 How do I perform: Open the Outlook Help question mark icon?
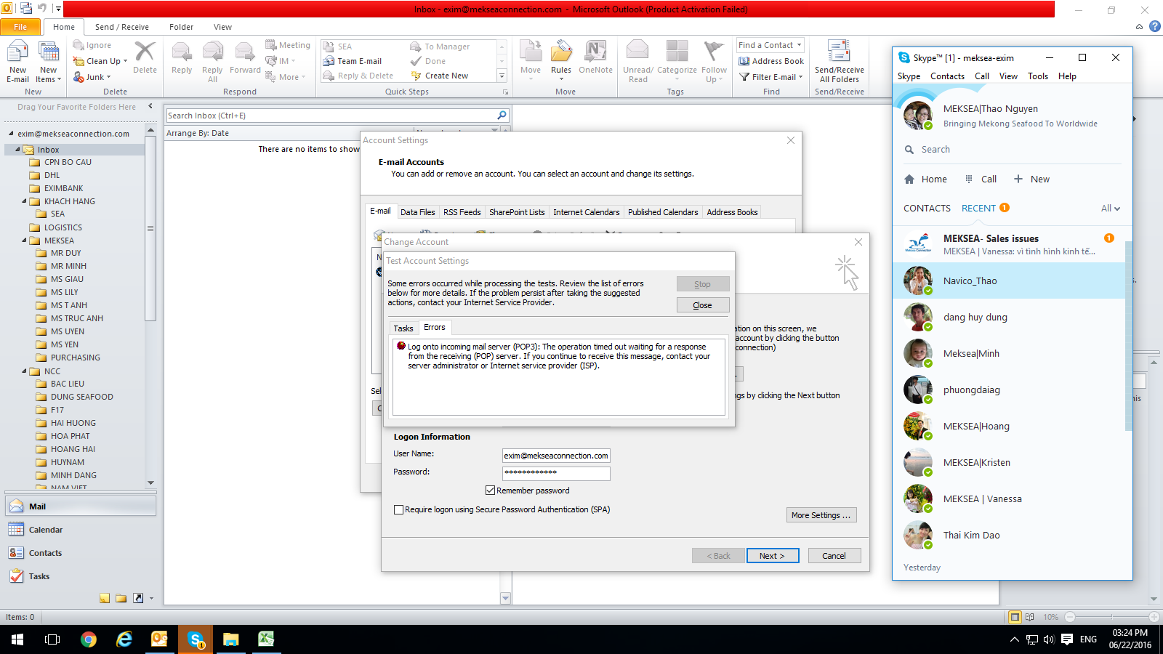point(1155,27)
